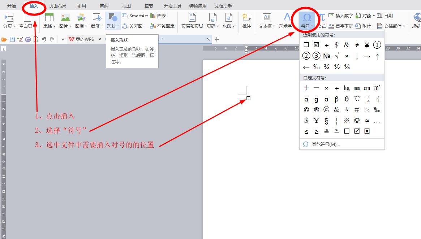Insert a 日期 date

tap(385, 16)
